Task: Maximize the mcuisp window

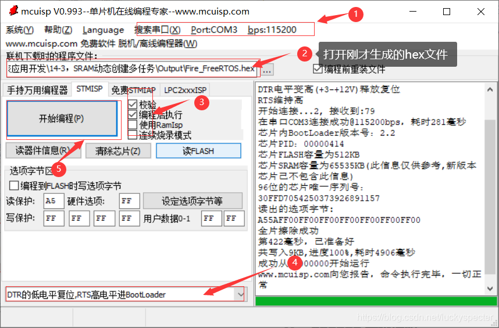Action: click(x=447, y=12)
